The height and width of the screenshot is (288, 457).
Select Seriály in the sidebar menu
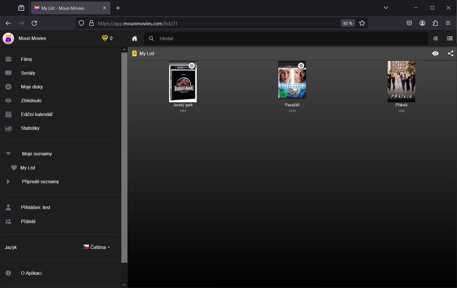click(x=28, y=73)
